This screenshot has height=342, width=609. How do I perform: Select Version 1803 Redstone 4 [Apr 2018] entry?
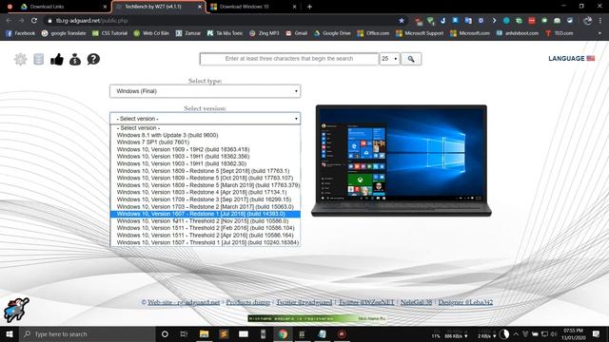(x=206, y=192)
